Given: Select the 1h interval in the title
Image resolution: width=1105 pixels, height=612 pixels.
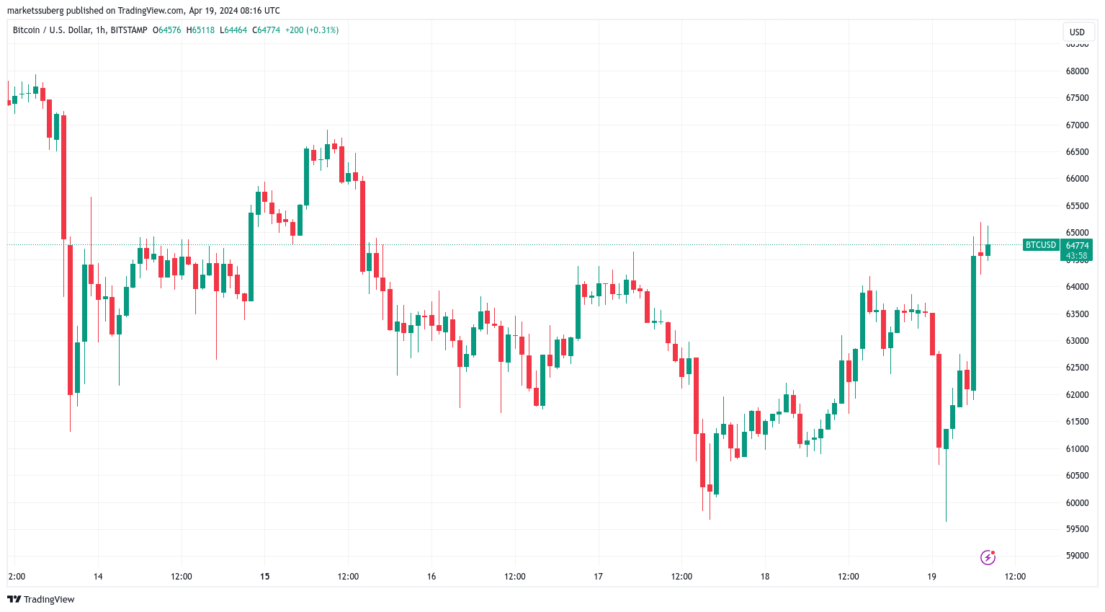Looking at the screenshot, I should [x=101, y=30].
